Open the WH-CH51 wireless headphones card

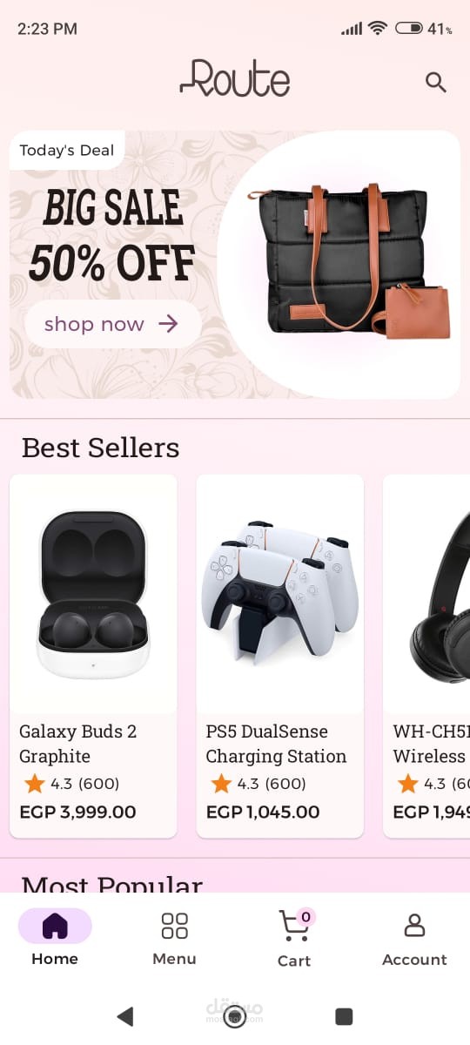(x=426, y=656)
